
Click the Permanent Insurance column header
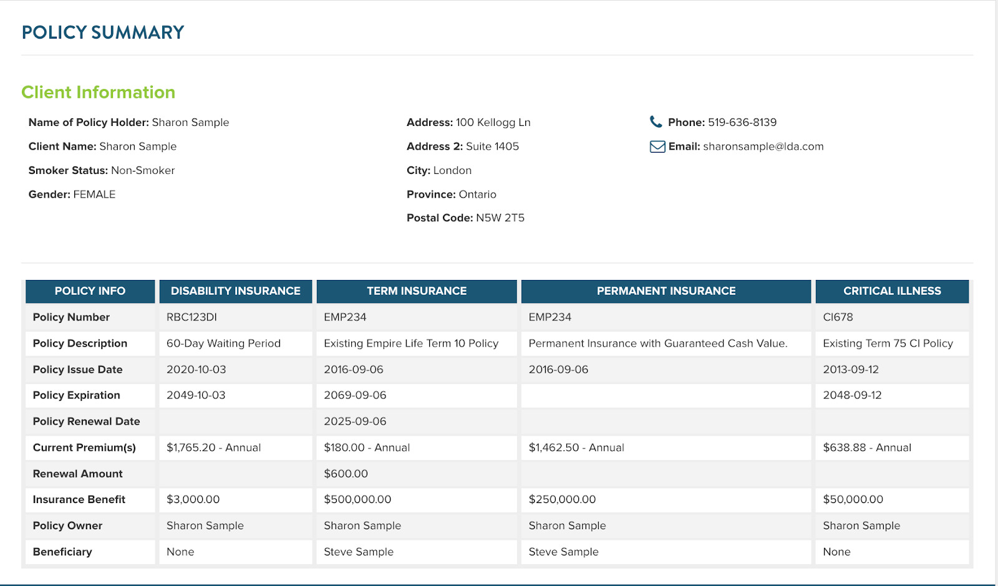click(x=666, y=291)
